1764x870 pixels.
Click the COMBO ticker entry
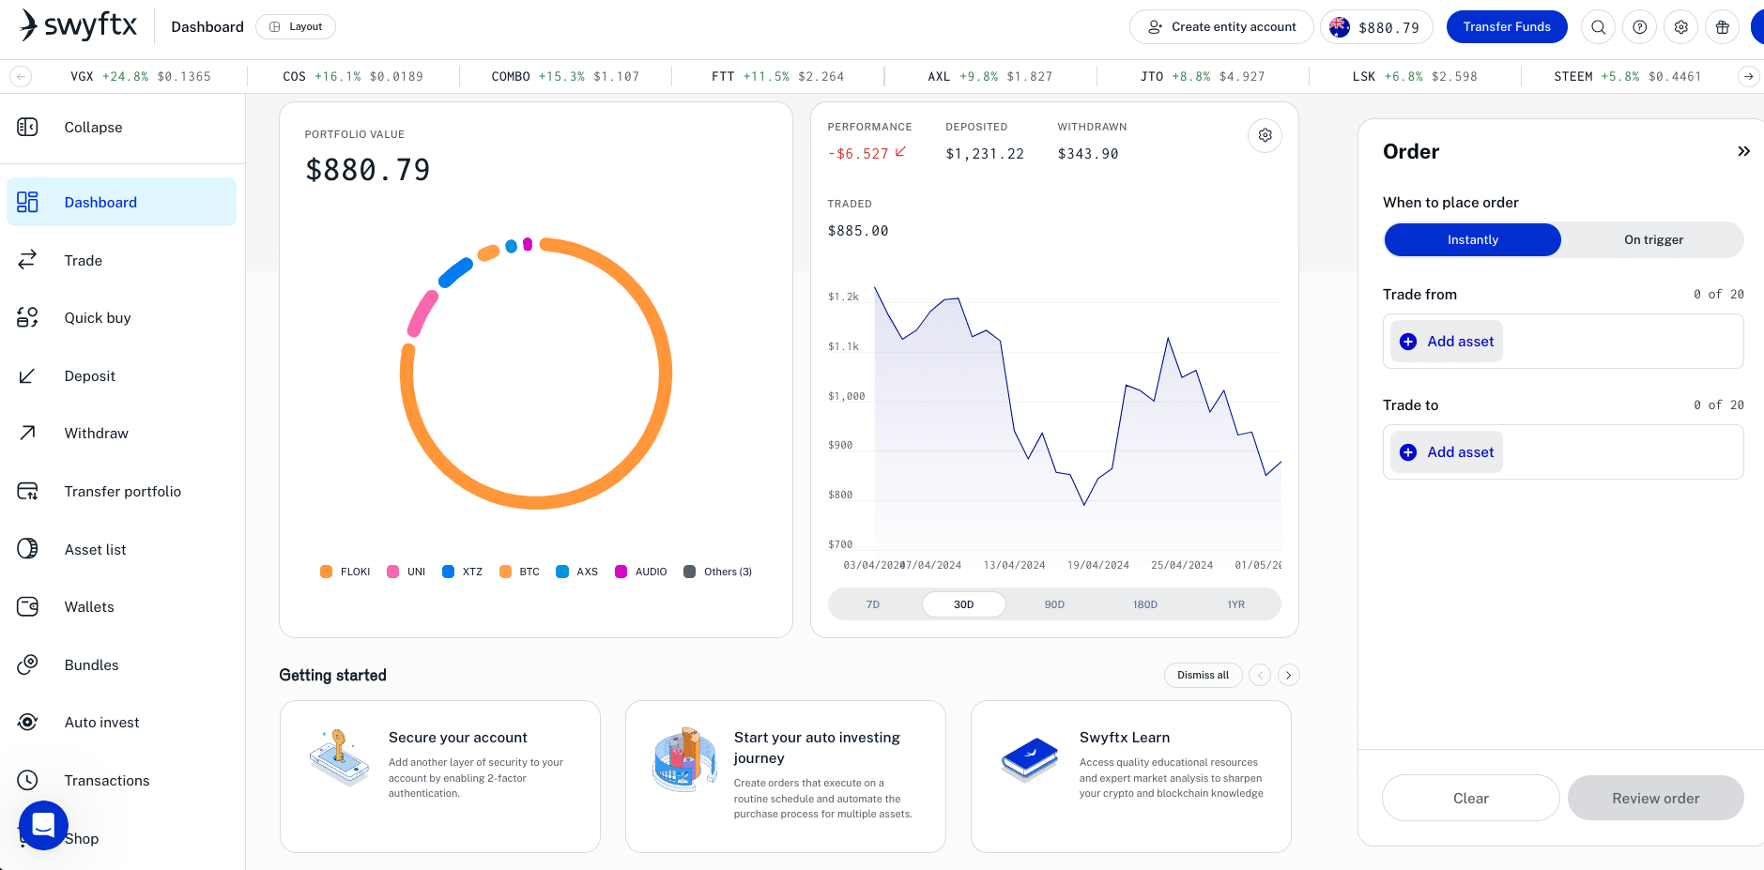tap(565, 76)
